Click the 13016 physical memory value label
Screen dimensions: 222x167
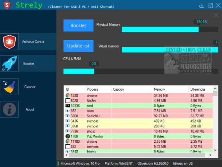(201, 22)
